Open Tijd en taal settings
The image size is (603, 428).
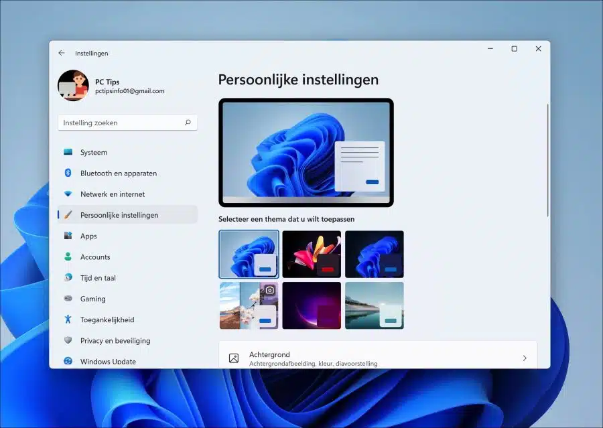click(x=128, y=278)
